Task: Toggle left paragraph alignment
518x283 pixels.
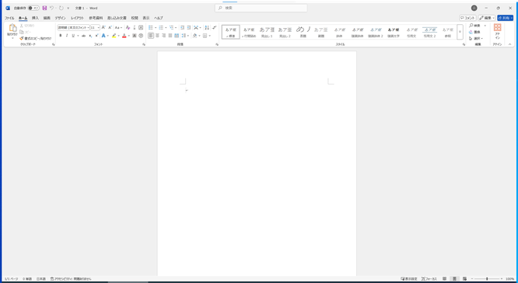Action: point(151,36)
